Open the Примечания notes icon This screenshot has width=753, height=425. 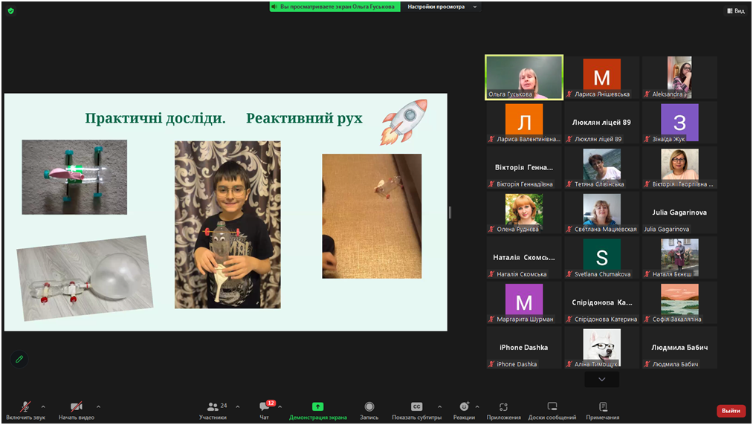(x=603, y=406)
